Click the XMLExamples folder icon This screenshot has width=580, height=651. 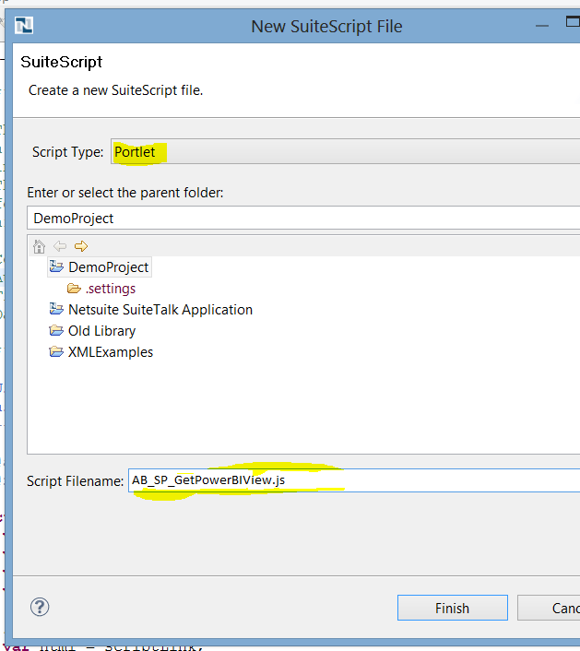pos(57,352)
